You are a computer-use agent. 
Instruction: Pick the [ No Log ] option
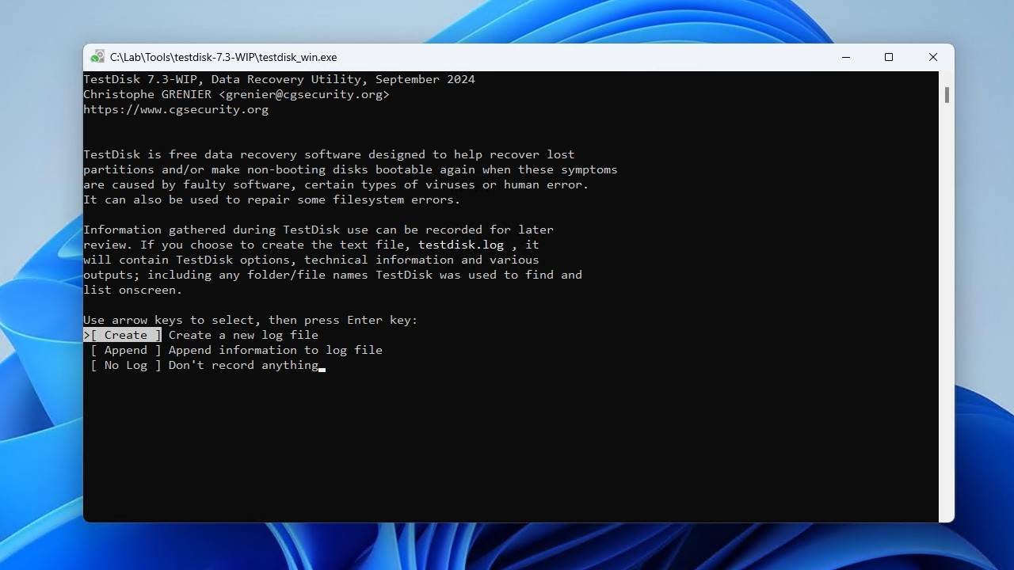pos(126,365)
